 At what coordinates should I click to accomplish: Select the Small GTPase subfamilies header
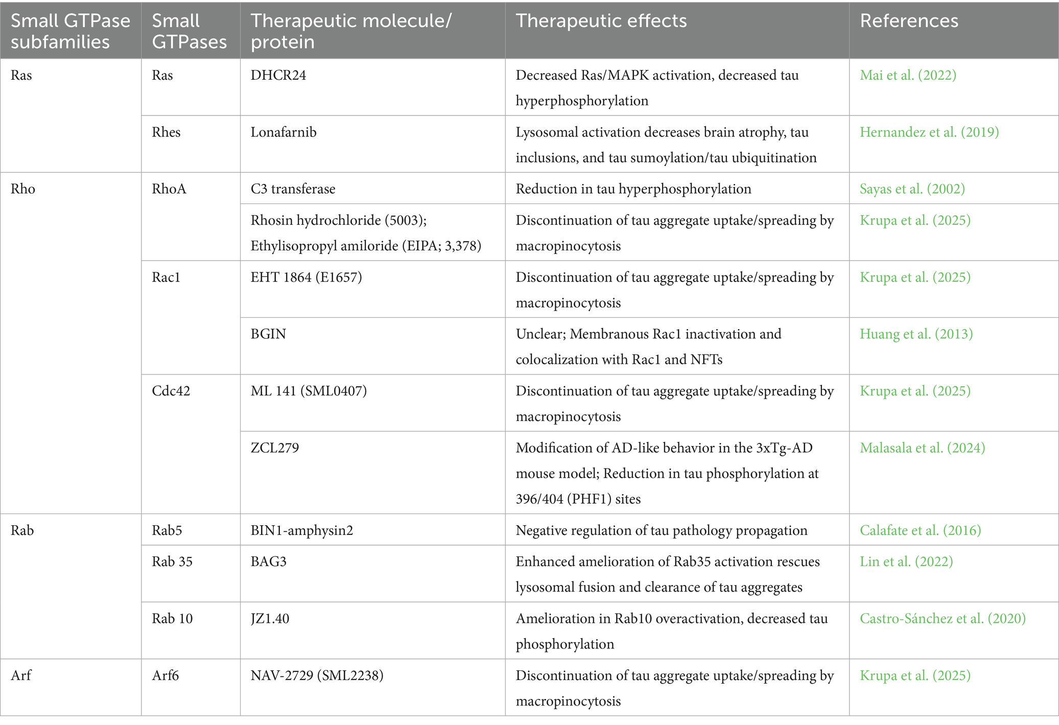pyautogui.click(x=70, y=31)
